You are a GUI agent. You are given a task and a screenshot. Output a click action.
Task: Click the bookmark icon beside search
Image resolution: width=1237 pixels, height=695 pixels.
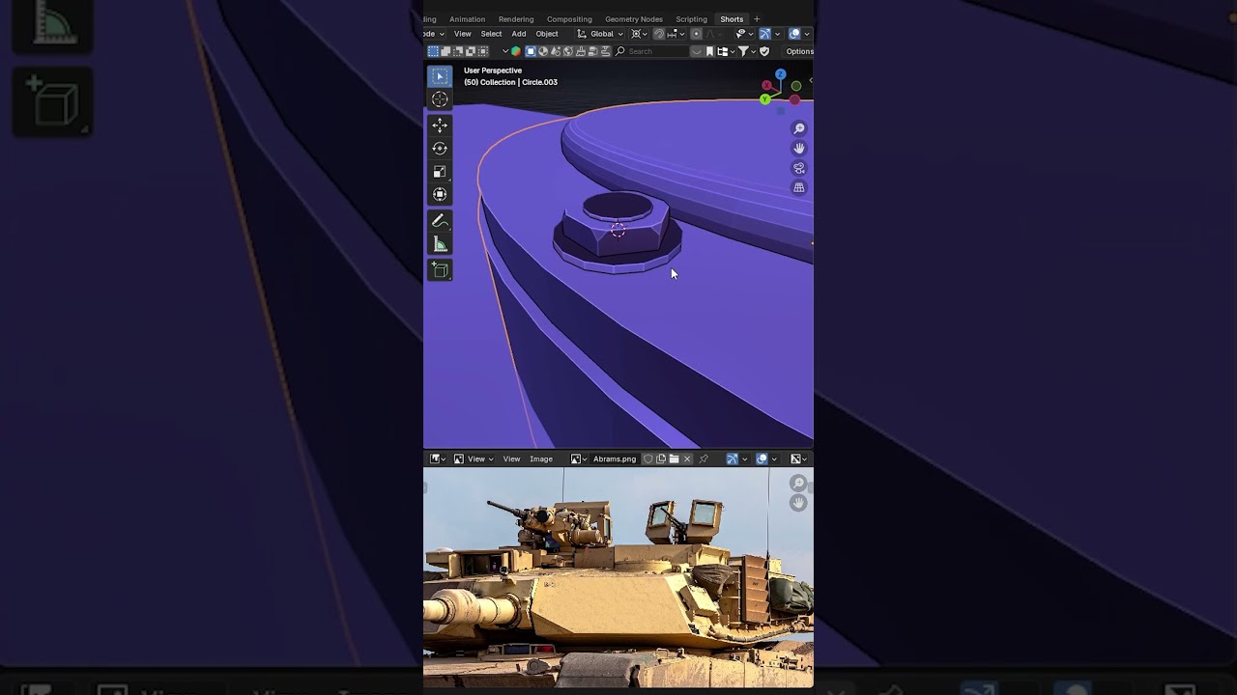709,51
